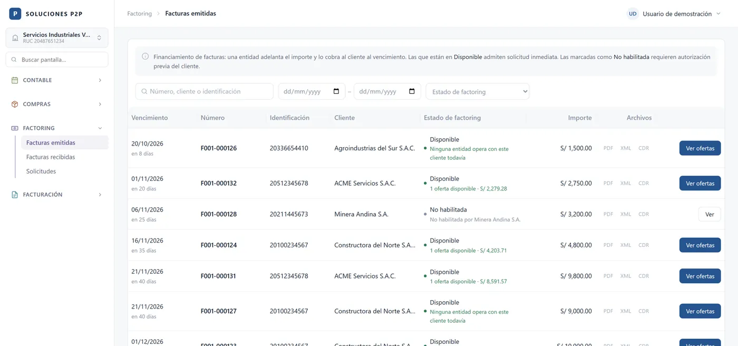Click the banknote icon beside Factoring

coord(15,128)
